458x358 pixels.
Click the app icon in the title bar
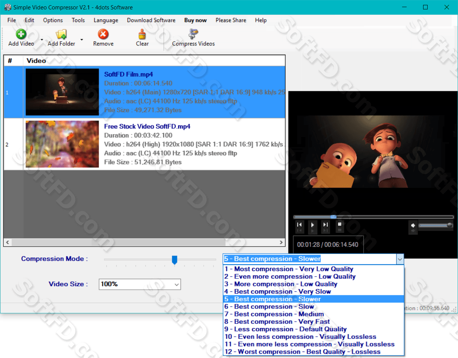coord(8,7)
